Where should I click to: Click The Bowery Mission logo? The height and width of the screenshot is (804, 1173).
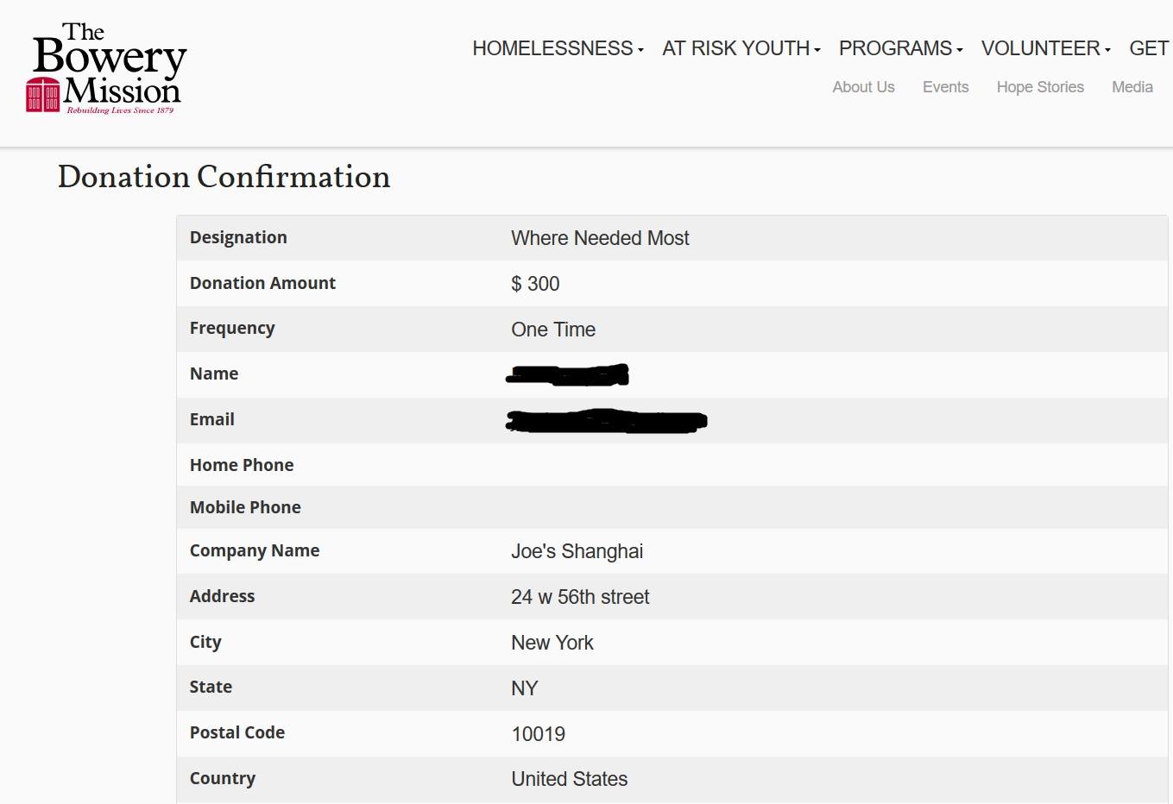pos(107,69)
